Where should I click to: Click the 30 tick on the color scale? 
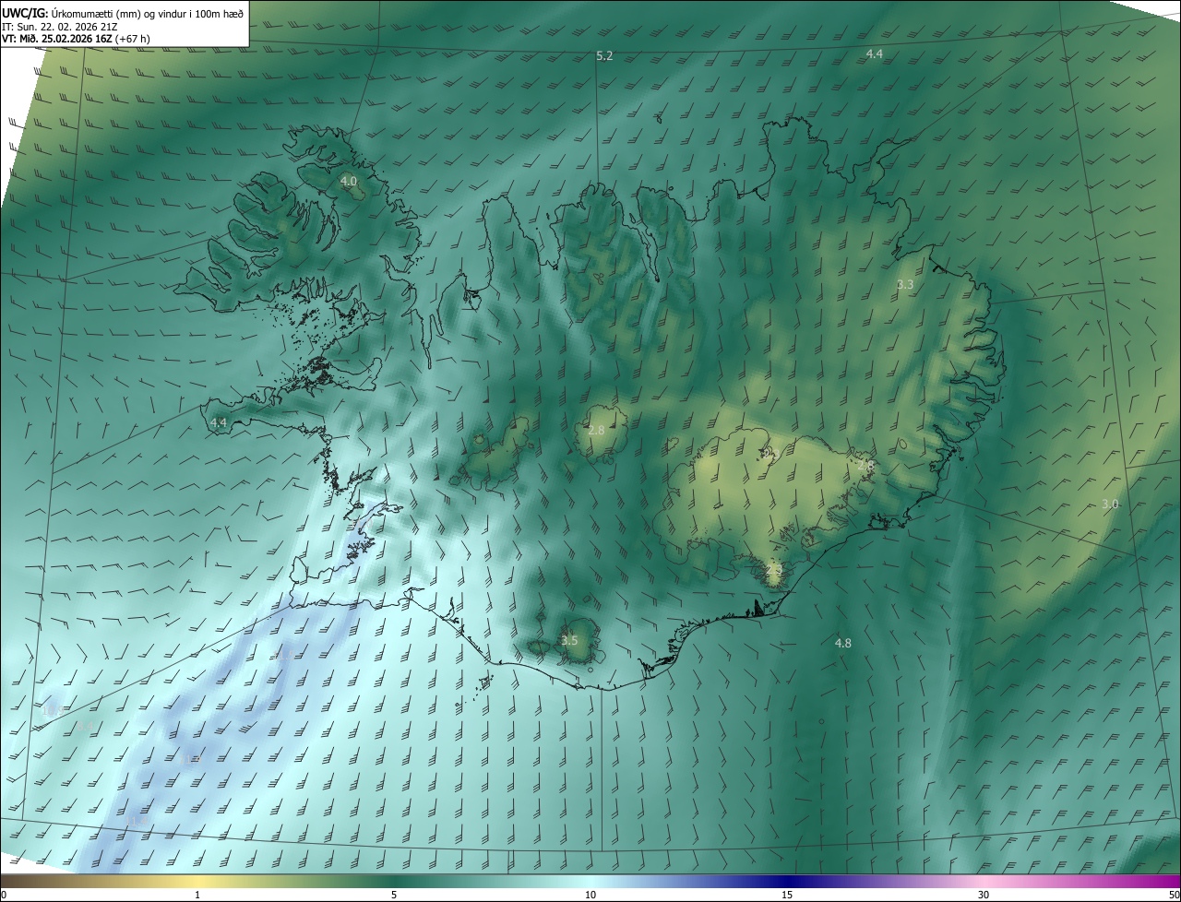pyautogui.click(x=984, y=895)
